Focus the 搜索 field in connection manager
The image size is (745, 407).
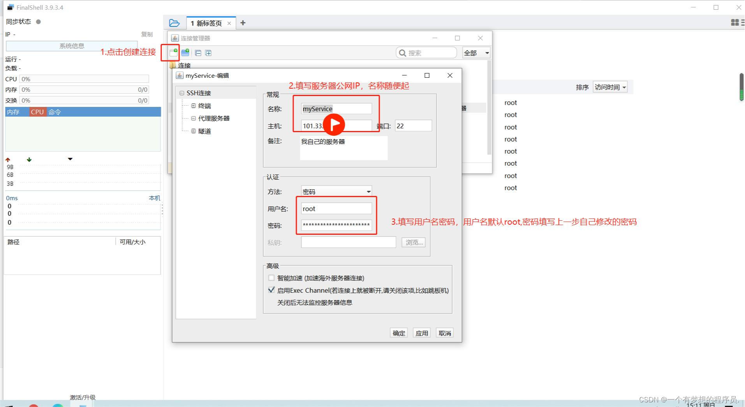point(426,53)
